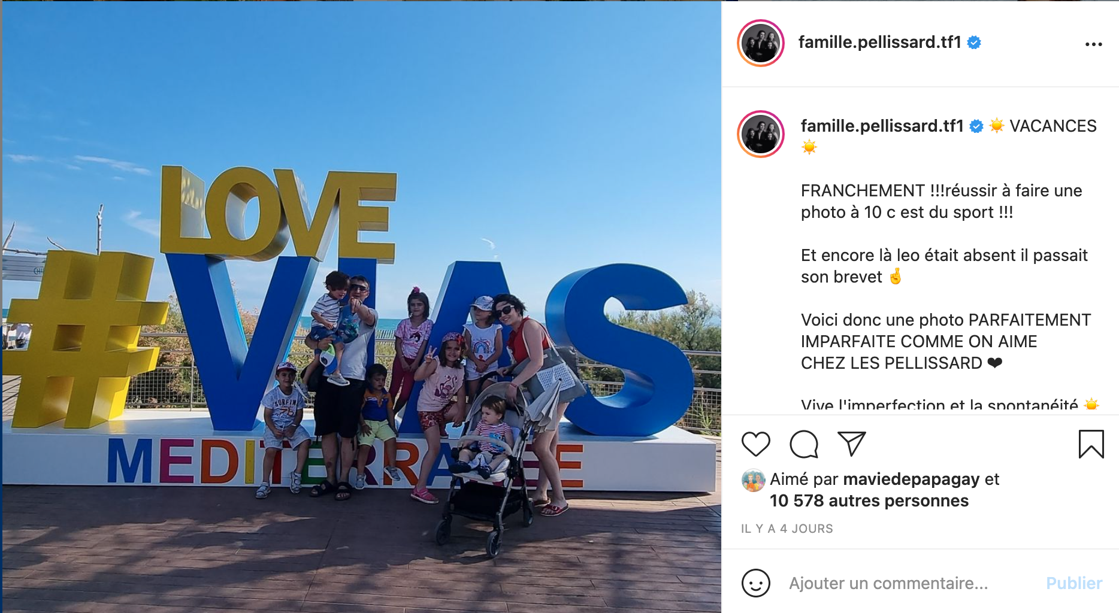Open famille.pellissard.tf1 username in caption
This screenshot has height=613, width=1119.
click(x=882, y=126)
